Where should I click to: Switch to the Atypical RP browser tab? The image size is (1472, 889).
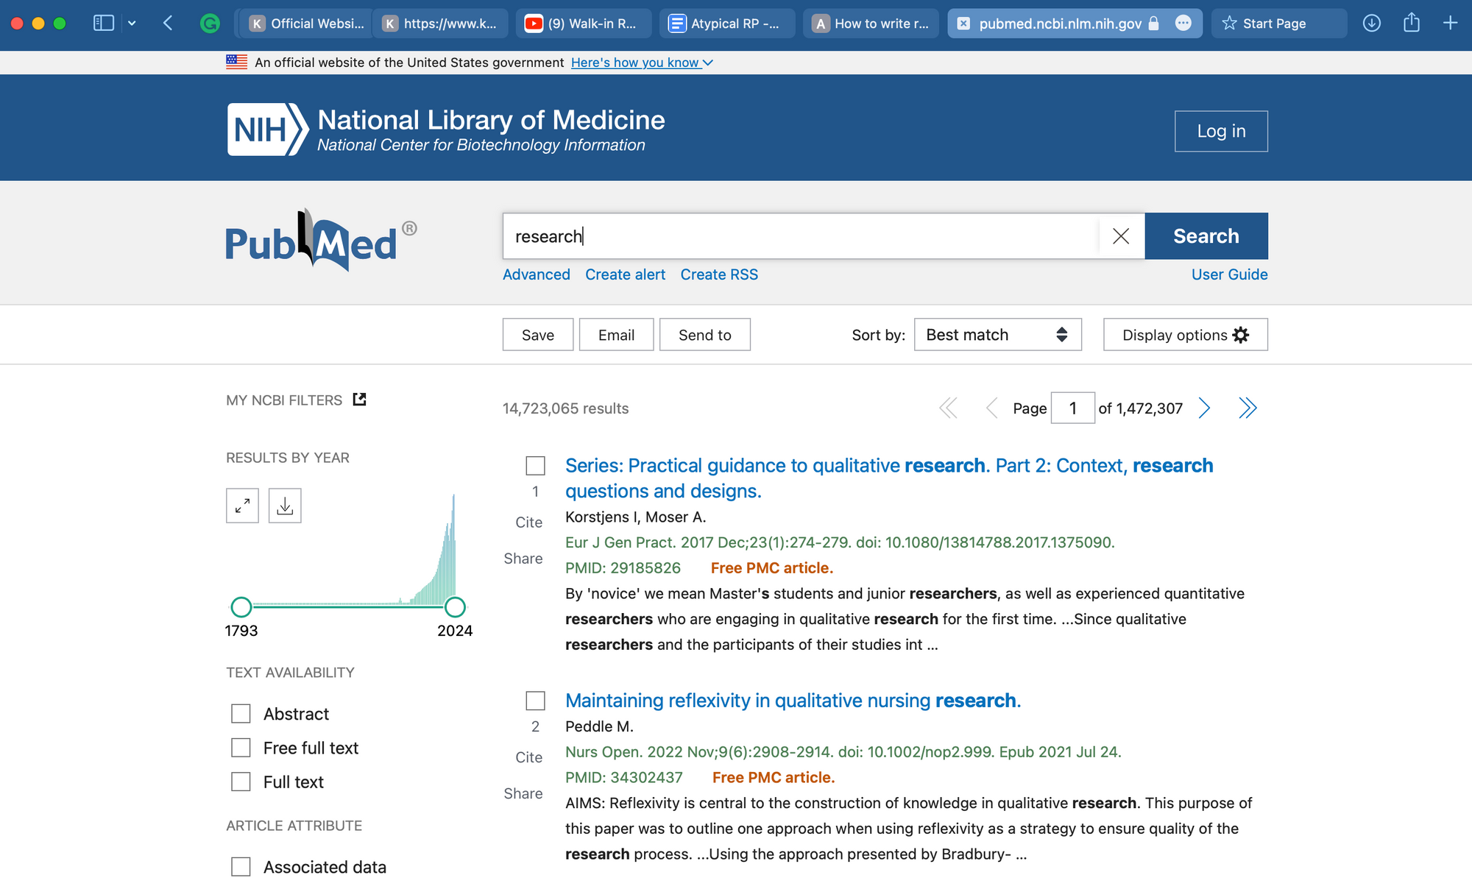pyautogui.click(x=727, y=24)
